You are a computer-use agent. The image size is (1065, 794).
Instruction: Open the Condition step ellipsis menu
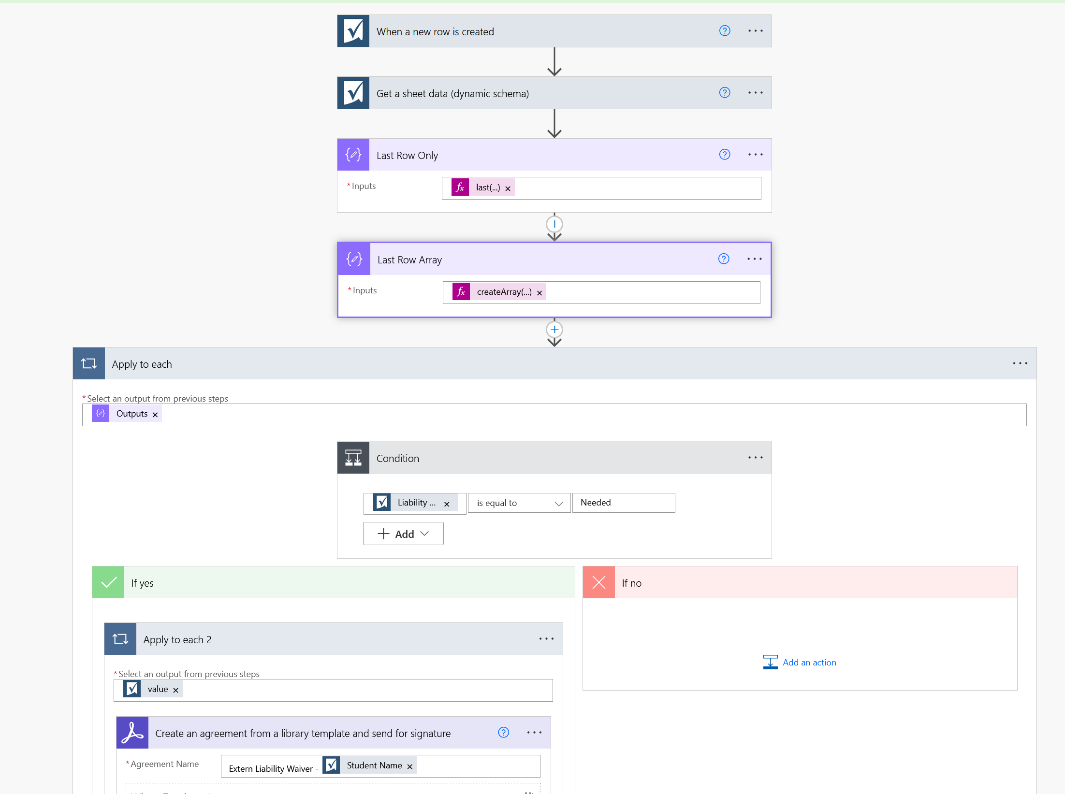tap(755, 458)
